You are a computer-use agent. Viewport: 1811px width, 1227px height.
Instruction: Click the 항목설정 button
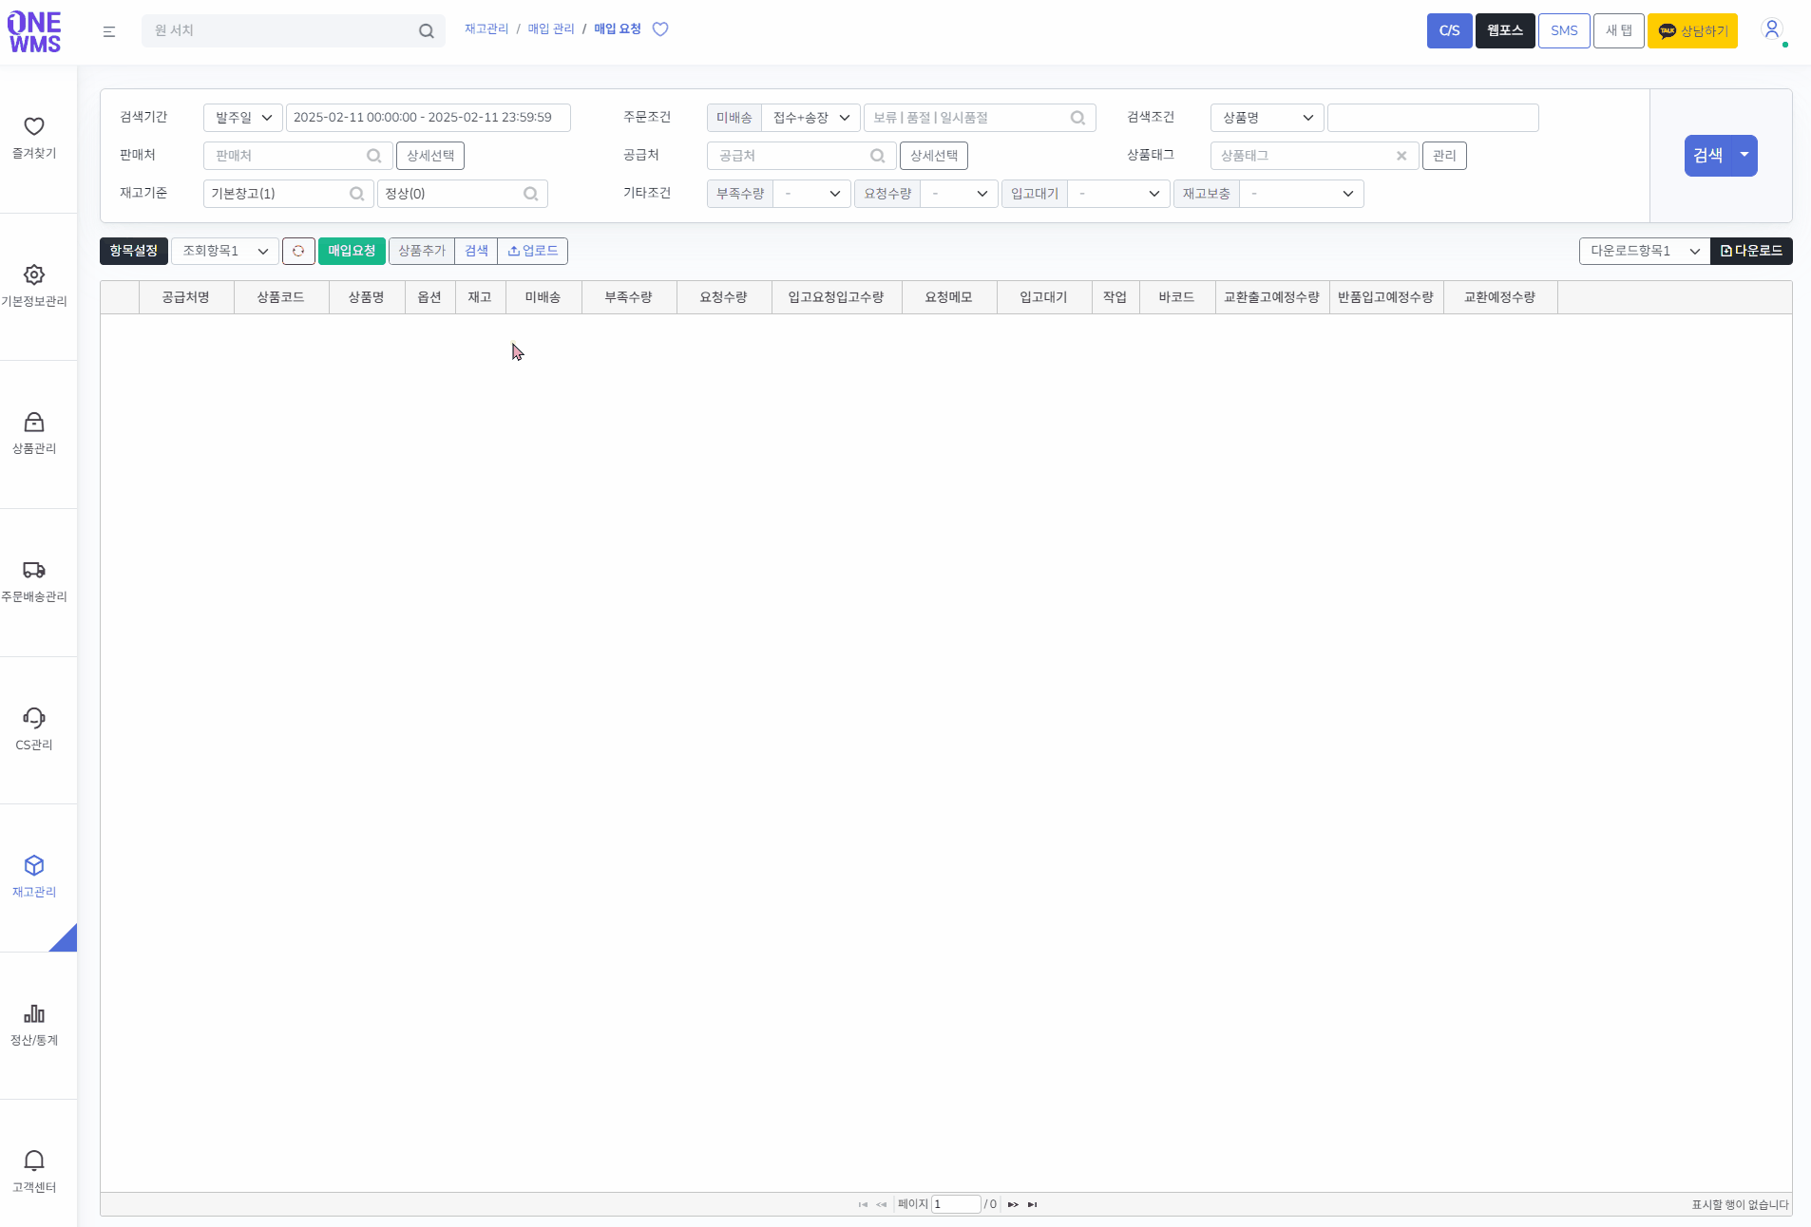point(134,251)
